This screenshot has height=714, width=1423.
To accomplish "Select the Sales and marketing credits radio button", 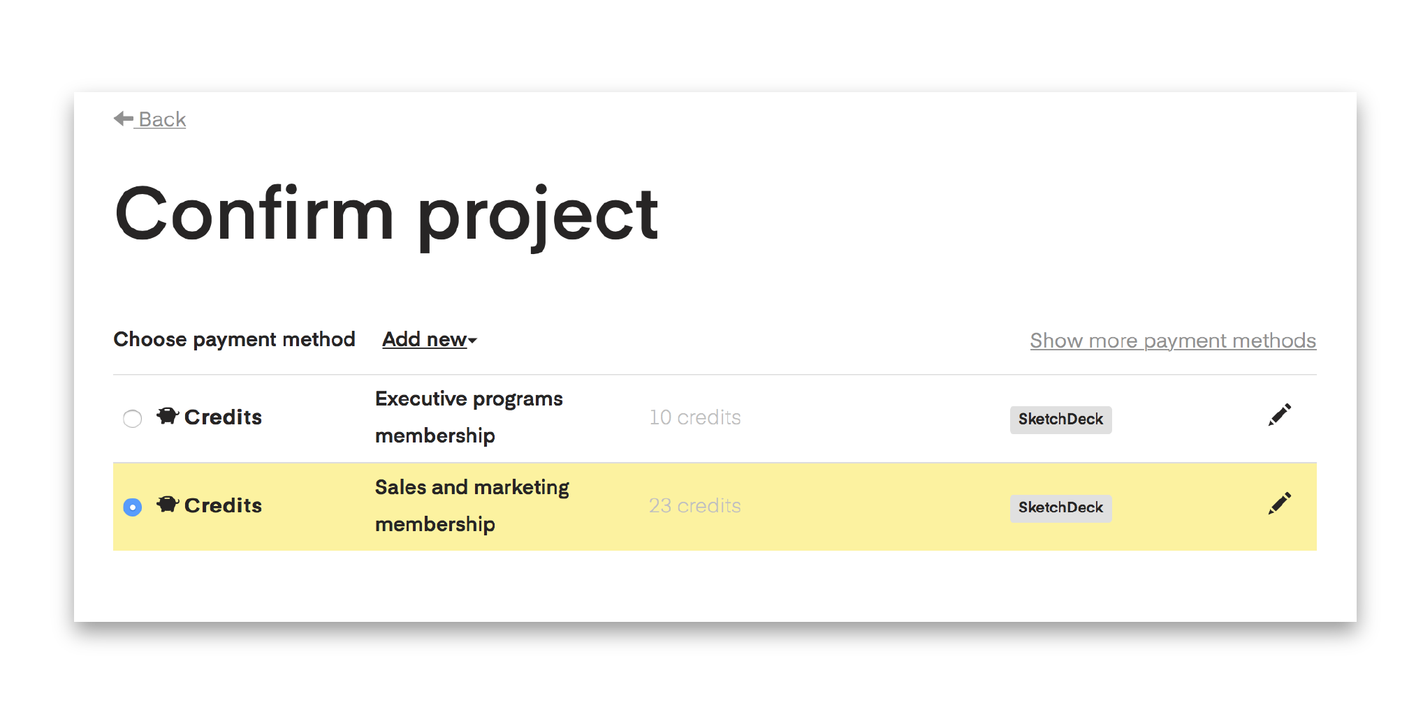I will point(132,507).
